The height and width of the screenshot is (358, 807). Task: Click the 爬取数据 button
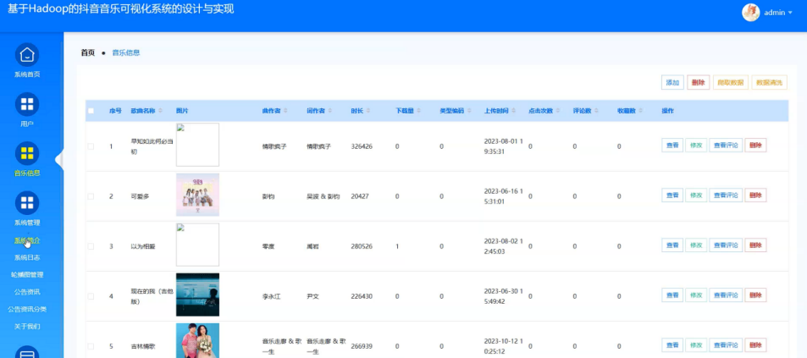731,82
